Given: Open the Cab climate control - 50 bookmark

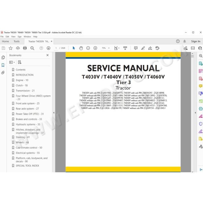Looking at the screenshot, I should [x=29, y=148].
